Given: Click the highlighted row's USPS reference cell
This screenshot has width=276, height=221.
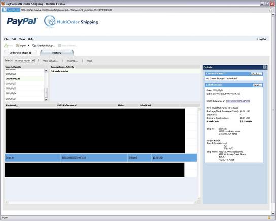Looking at the screenshot, I should click(94, 157).
